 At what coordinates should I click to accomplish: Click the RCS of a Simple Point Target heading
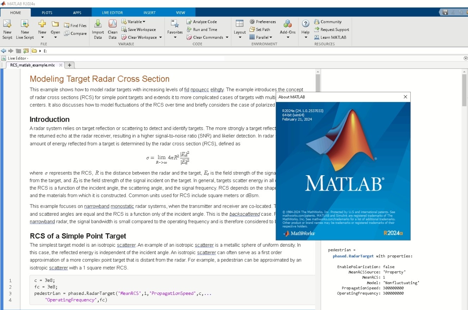coord(78,236)
